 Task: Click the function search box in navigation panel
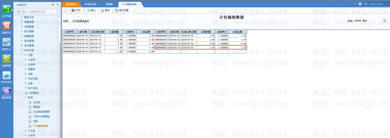coord(37,12)
